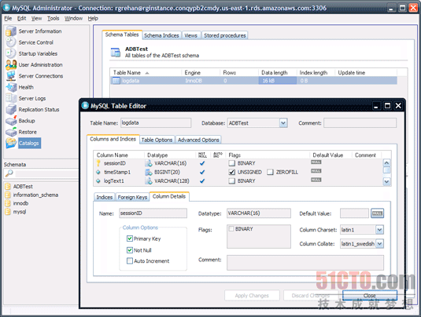421x317 pixels.
Task: Open the Column Charset dropdown
Action: tap(379, 230)
